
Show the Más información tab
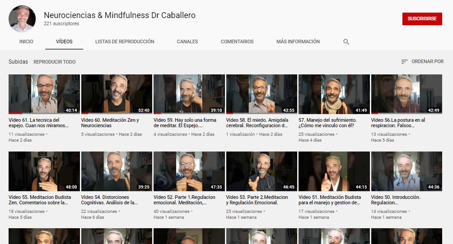[x=298, y=41]
